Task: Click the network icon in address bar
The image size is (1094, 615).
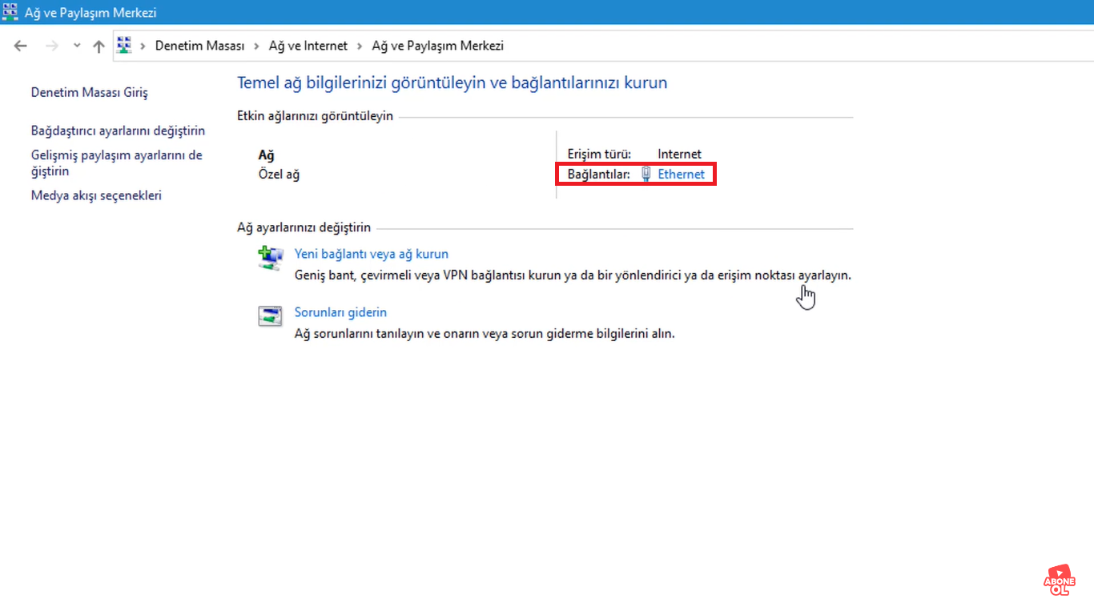Action: point(124,46)
